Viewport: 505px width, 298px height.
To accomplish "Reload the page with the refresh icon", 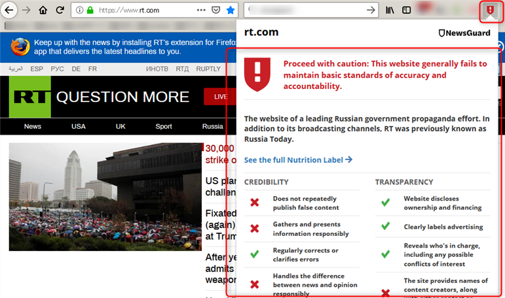I will (60, 10).
